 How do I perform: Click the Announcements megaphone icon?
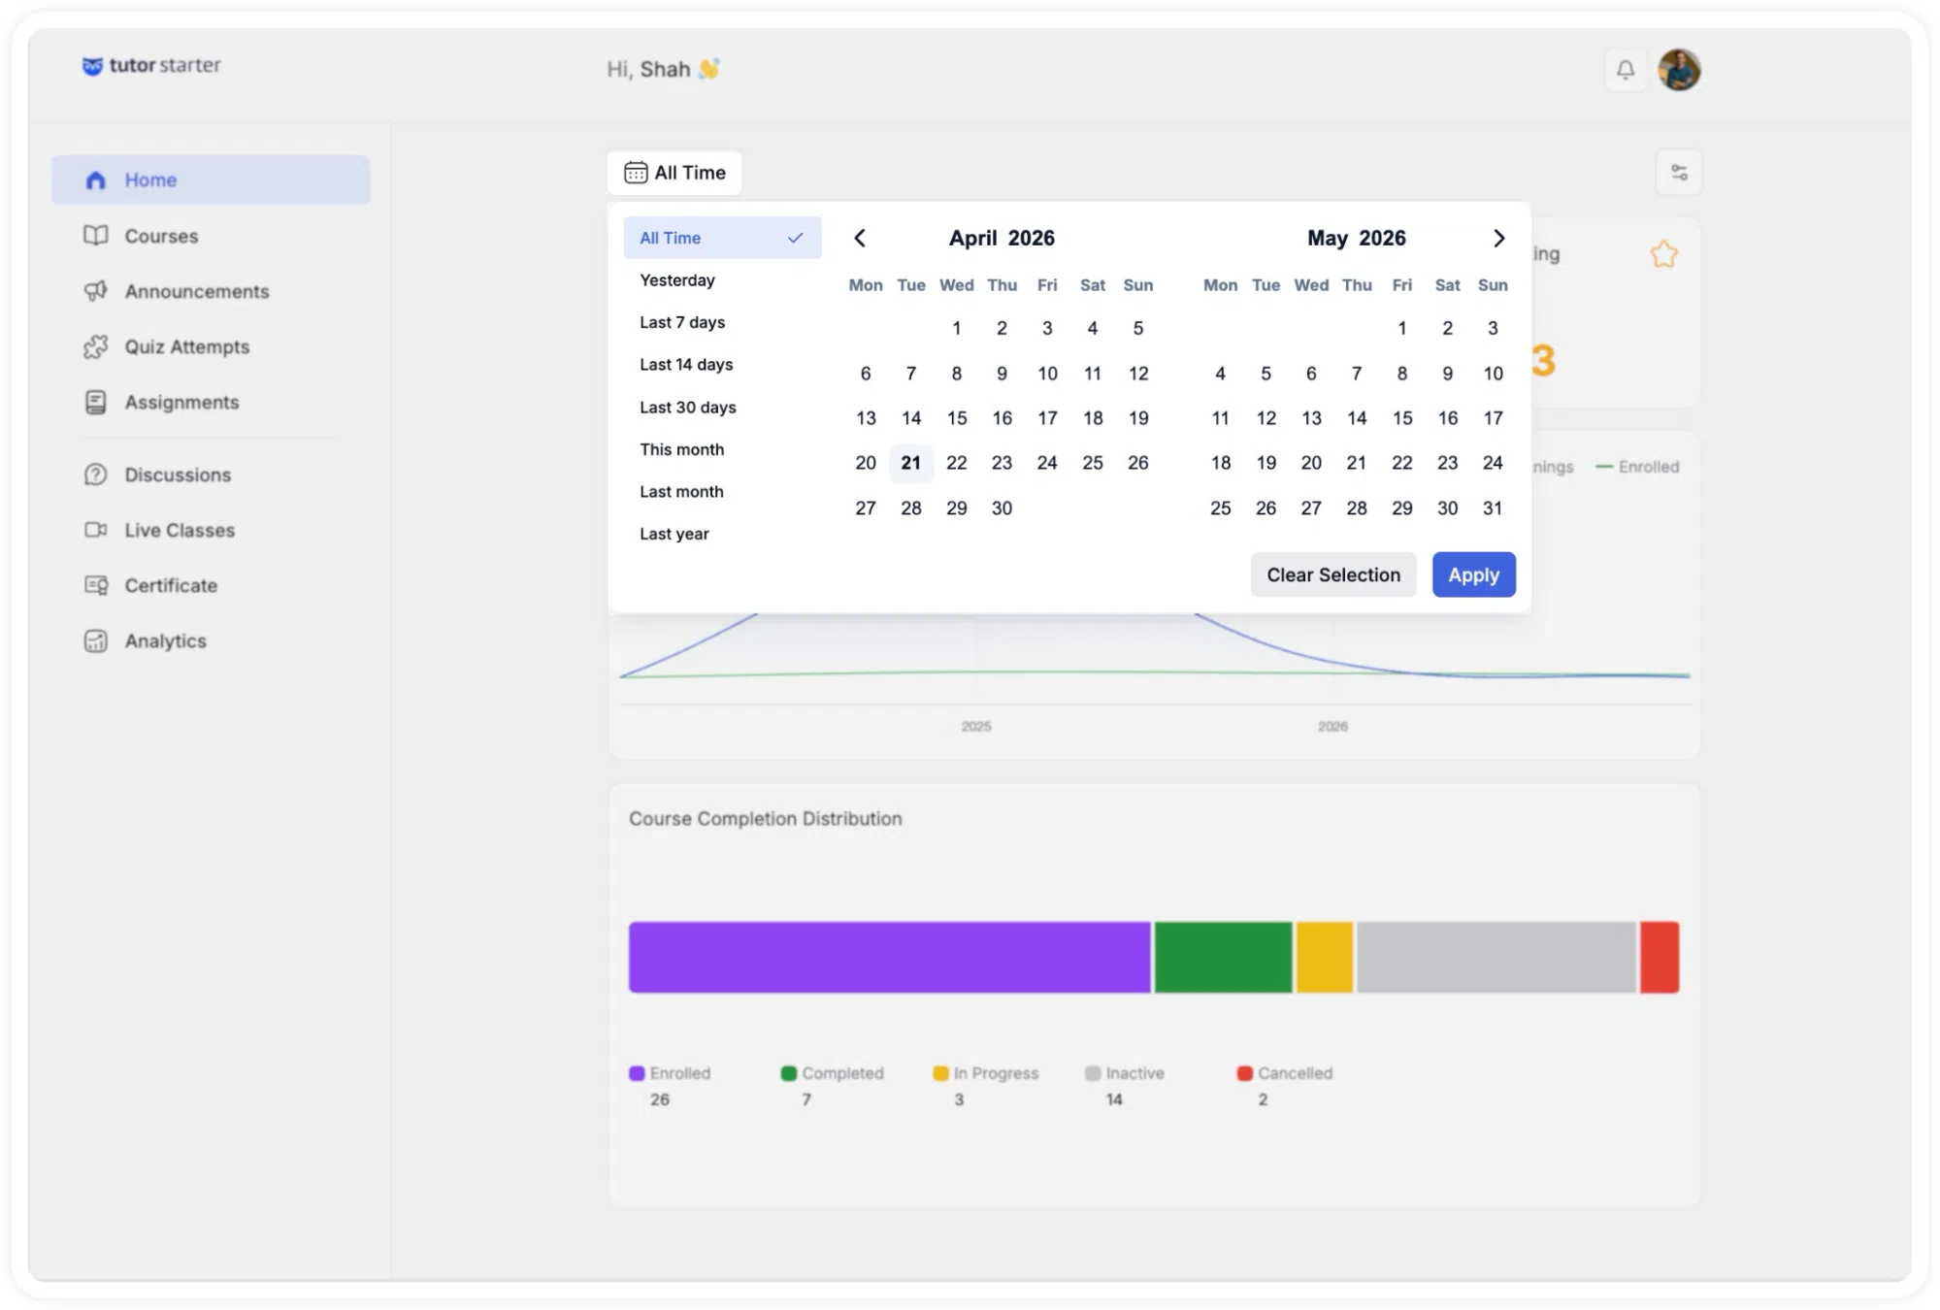95,291
